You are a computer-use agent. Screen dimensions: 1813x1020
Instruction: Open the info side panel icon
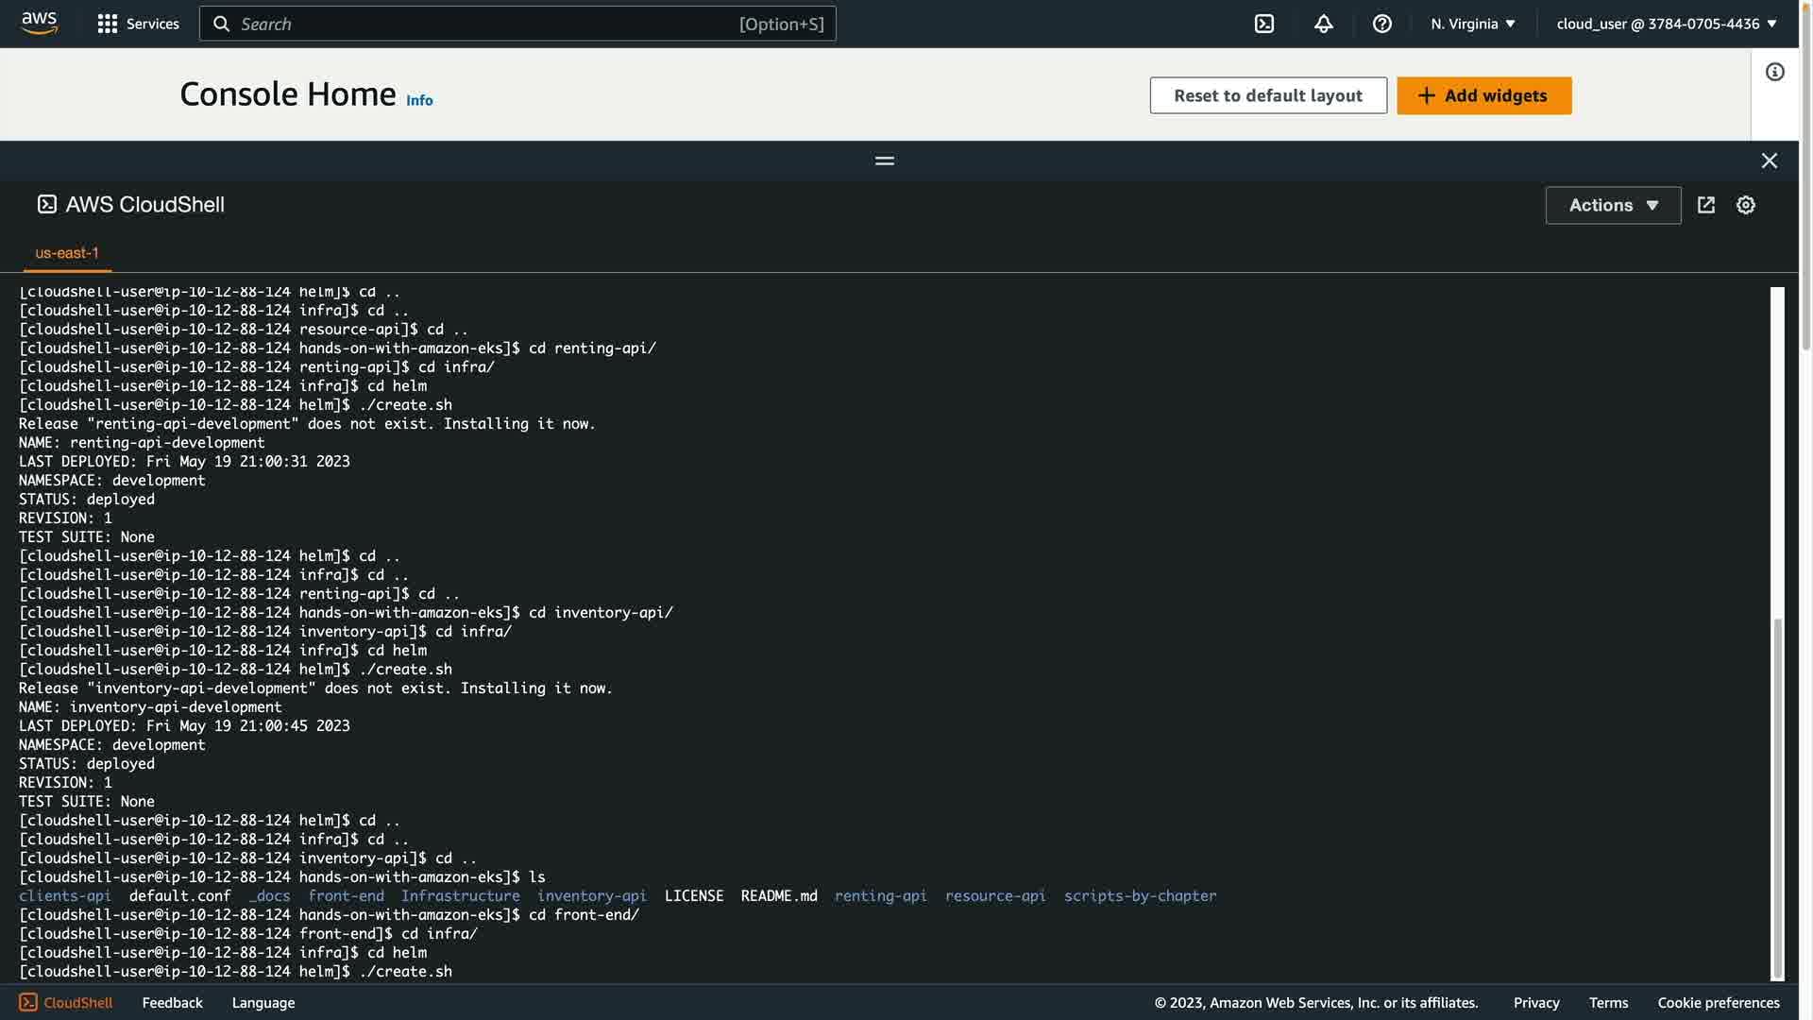tap(1774, 72)
